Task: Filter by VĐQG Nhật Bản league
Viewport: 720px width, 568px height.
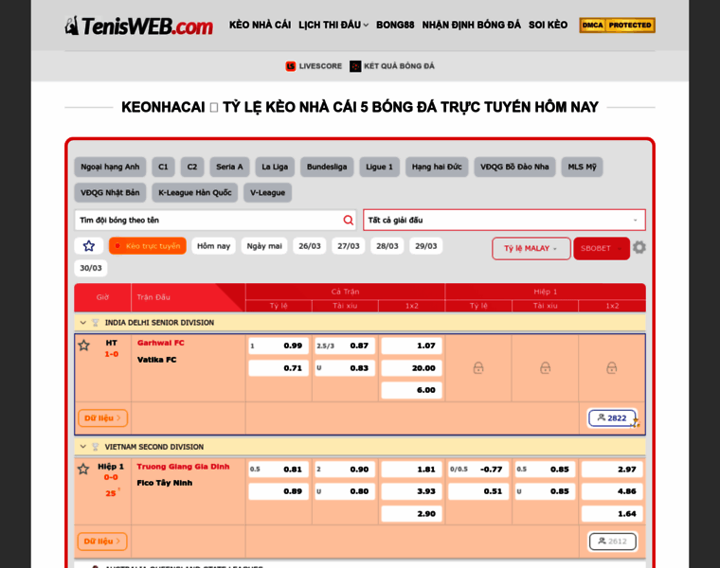Action: 110,193
